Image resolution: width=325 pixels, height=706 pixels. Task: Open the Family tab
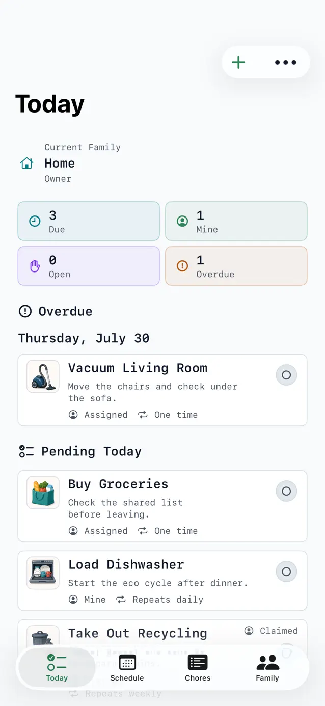(267, 668)
